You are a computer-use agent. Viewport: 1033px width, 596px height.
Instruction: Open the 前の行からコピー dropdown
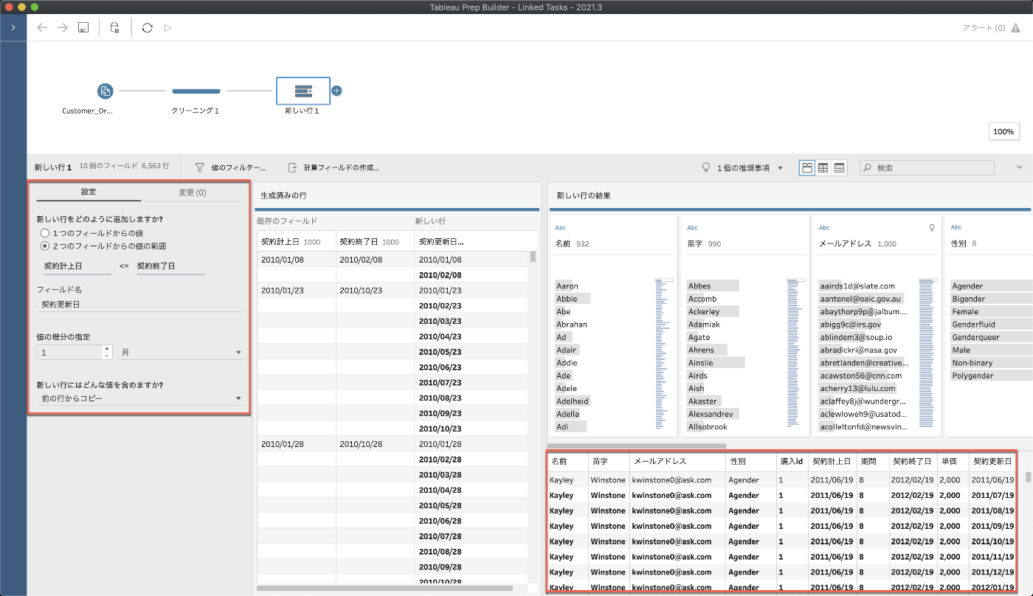tap(140, 398)
